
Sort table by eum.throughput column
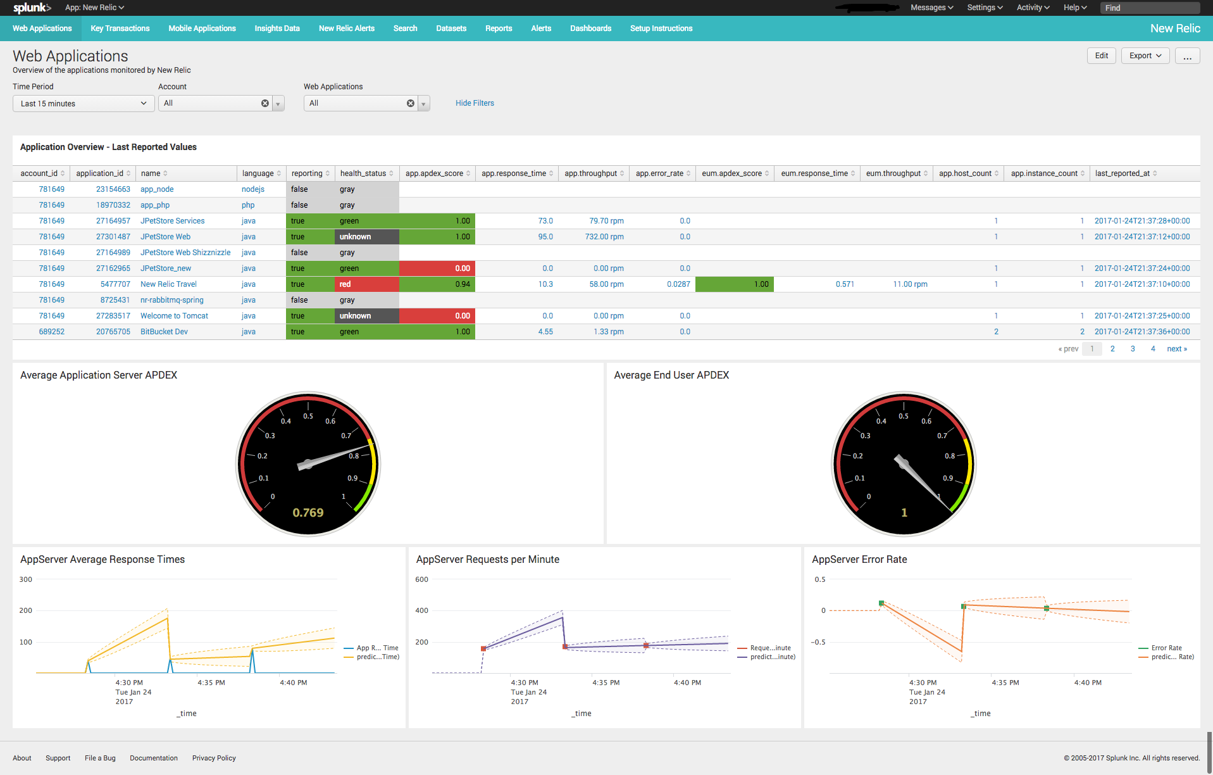(897, 173)
